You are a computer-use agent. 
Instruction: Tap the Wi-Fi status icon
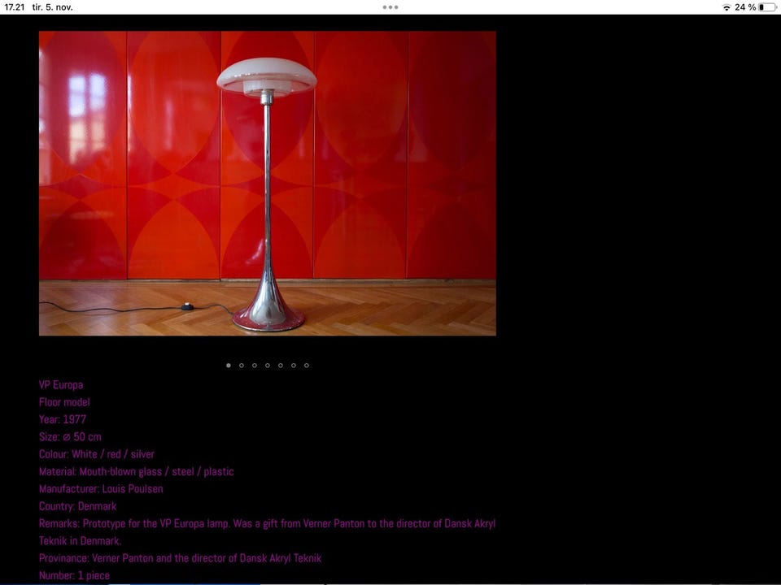726,7
